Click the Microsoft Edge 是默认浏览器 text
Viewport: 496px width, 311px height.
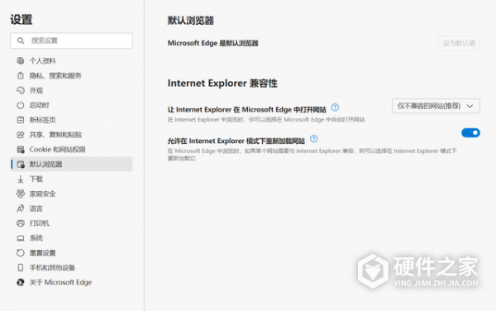(213, 43)
